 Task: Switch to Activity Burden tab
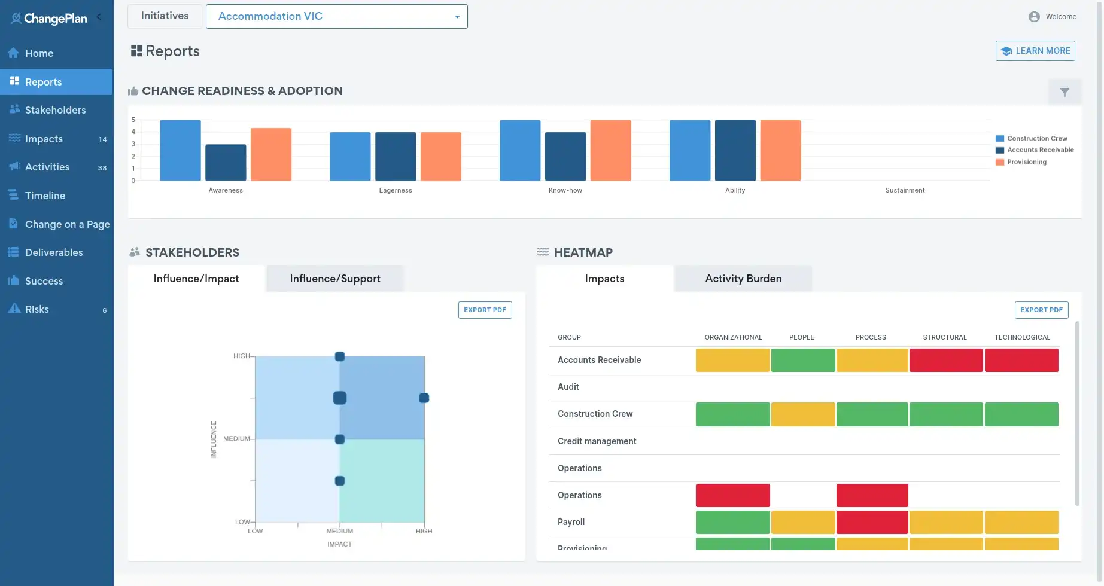743,279
